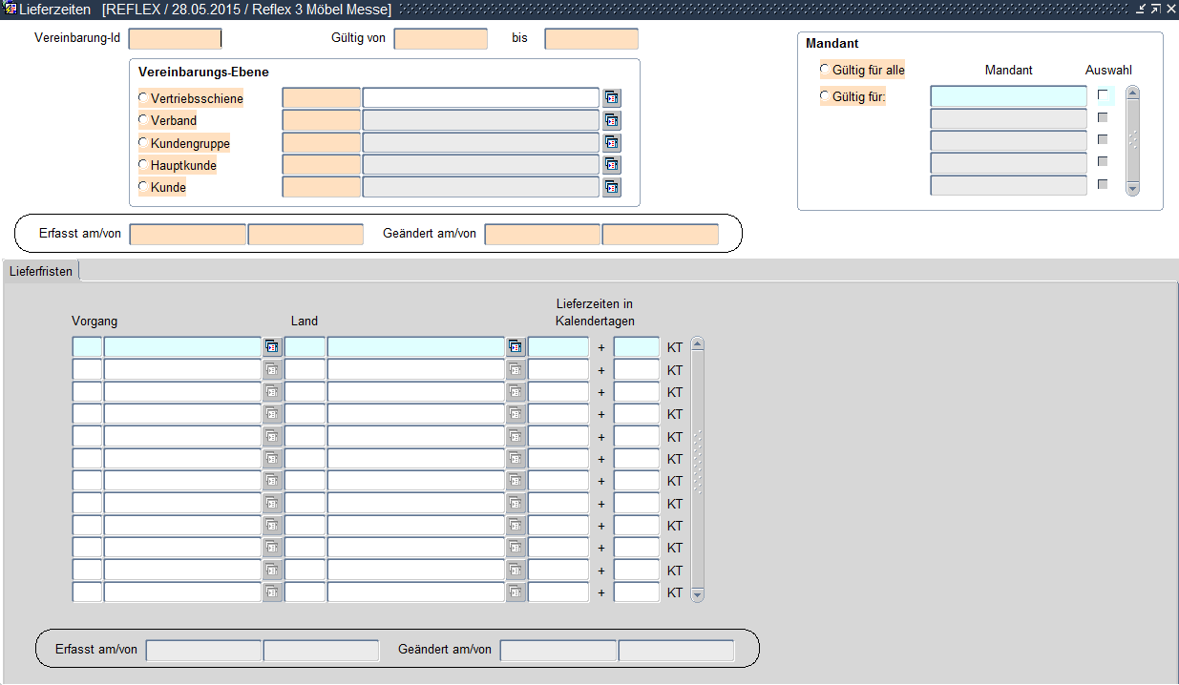Viewport: 1179px width, 685px height.
Task: Open lookup list for Hauptkunde
Action: tap(612, 165)
